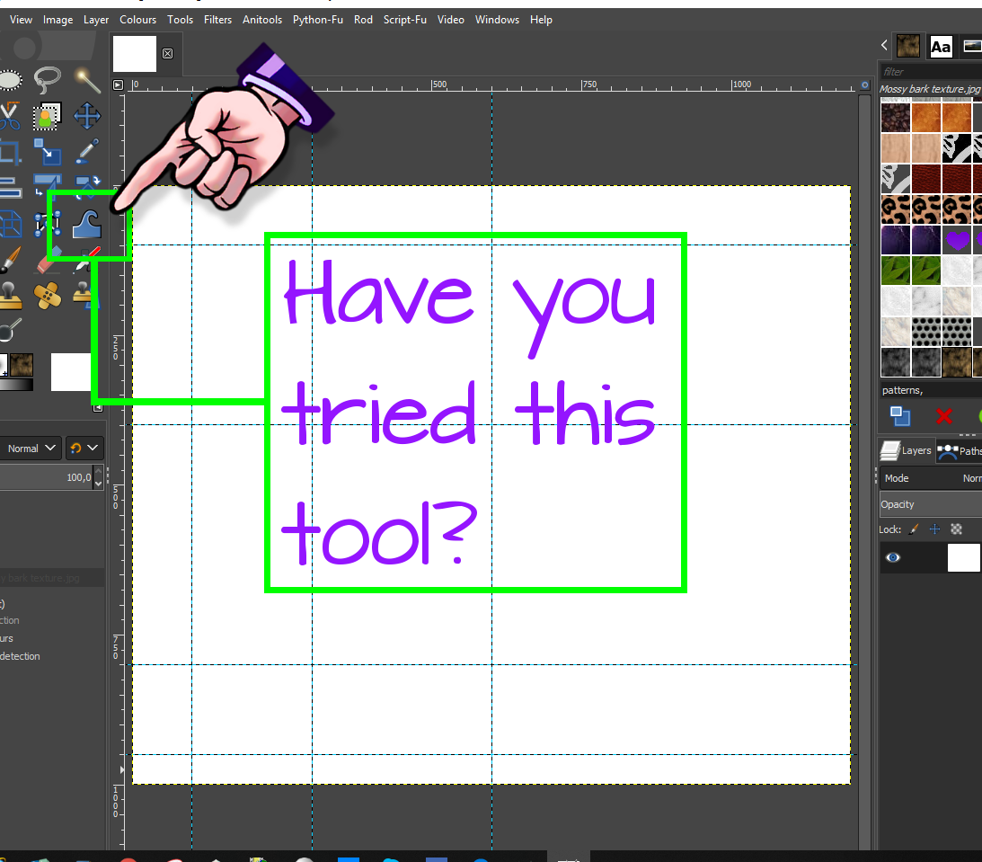Click the image menu button at ruler corner
Viewport: 982px width, 862px height.
click(x=119, y=84)
